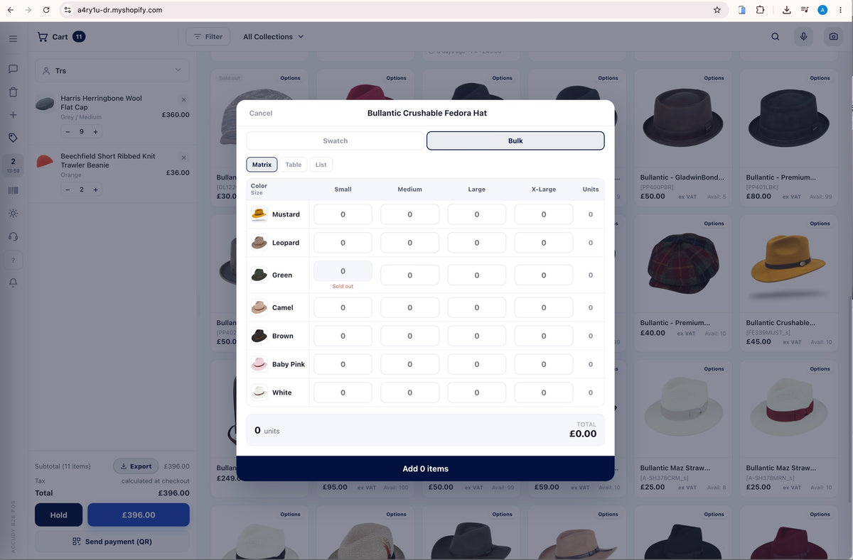Open the Bullantic GladwinBond hat thumbnail
The height and width of the screenshot is (560, 853).
click(x=682, y=119)
